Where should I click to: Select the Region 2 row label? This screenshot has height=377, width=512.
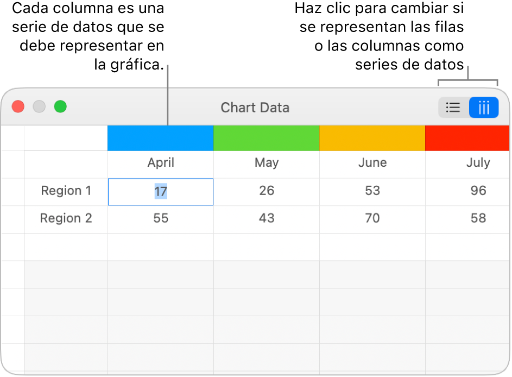click(x=66, y=218)
